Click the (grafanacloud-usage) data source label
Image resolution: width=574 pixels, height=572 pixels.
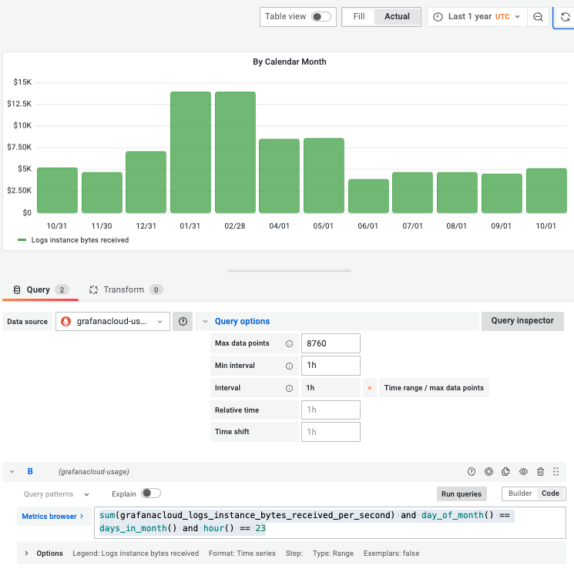pyautogui.click(x=94, y=472)
